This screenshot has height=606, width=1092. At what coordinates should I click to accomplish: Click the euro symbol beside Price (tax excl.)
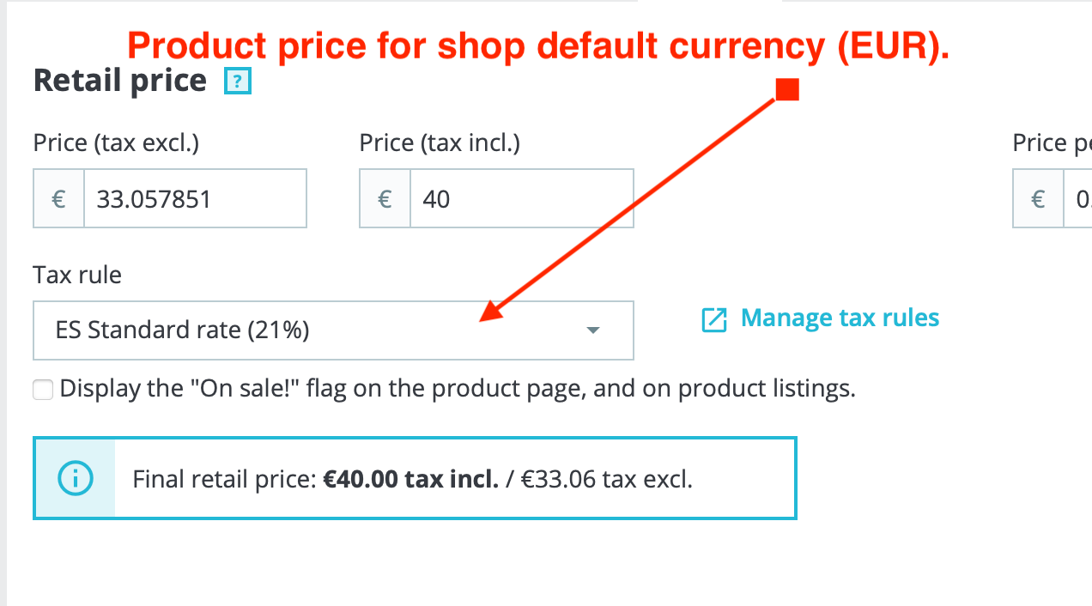click(58, 199)
